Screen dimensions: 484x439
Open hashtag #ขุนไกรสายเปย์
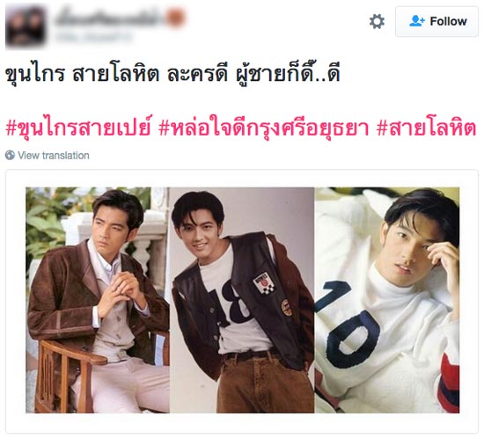click(x=78, y=127)
